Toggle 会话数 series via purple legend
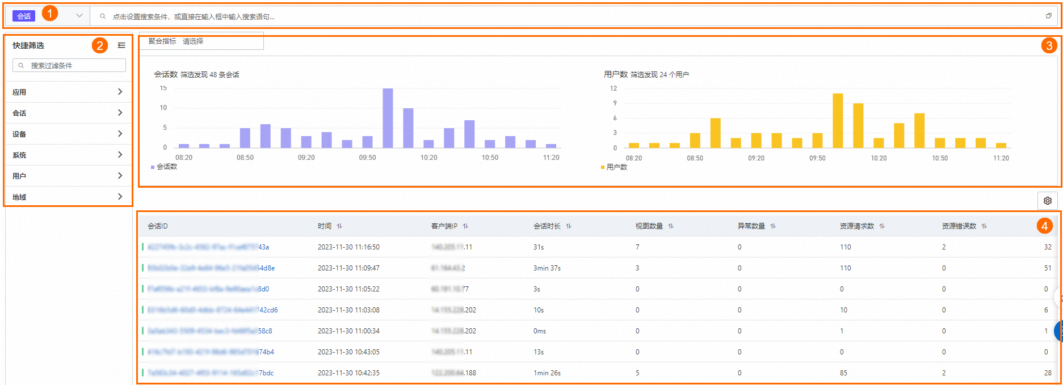This screenshot has height=385, width=1063. 164,167
